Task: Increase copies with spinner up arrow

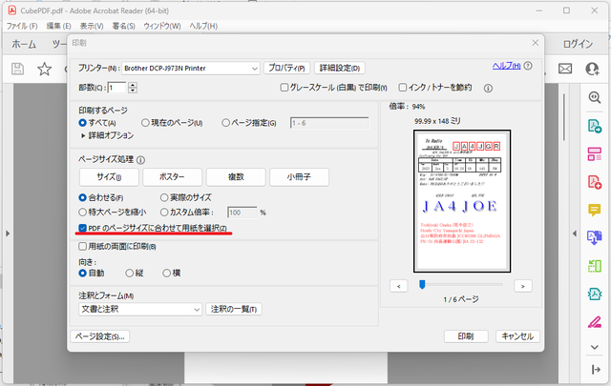Action: coord(133,85)
